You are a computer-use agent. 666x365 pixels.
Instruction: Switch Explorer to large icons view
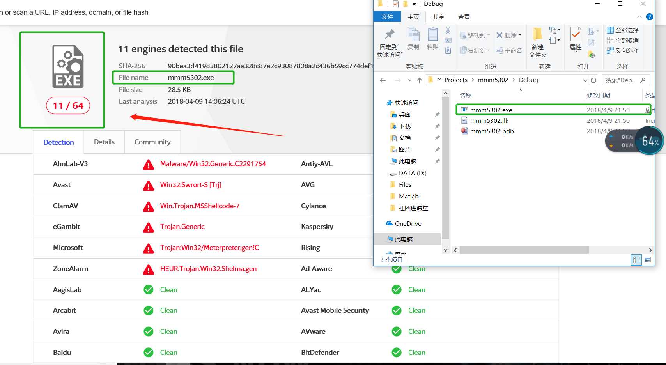[647, 260]
